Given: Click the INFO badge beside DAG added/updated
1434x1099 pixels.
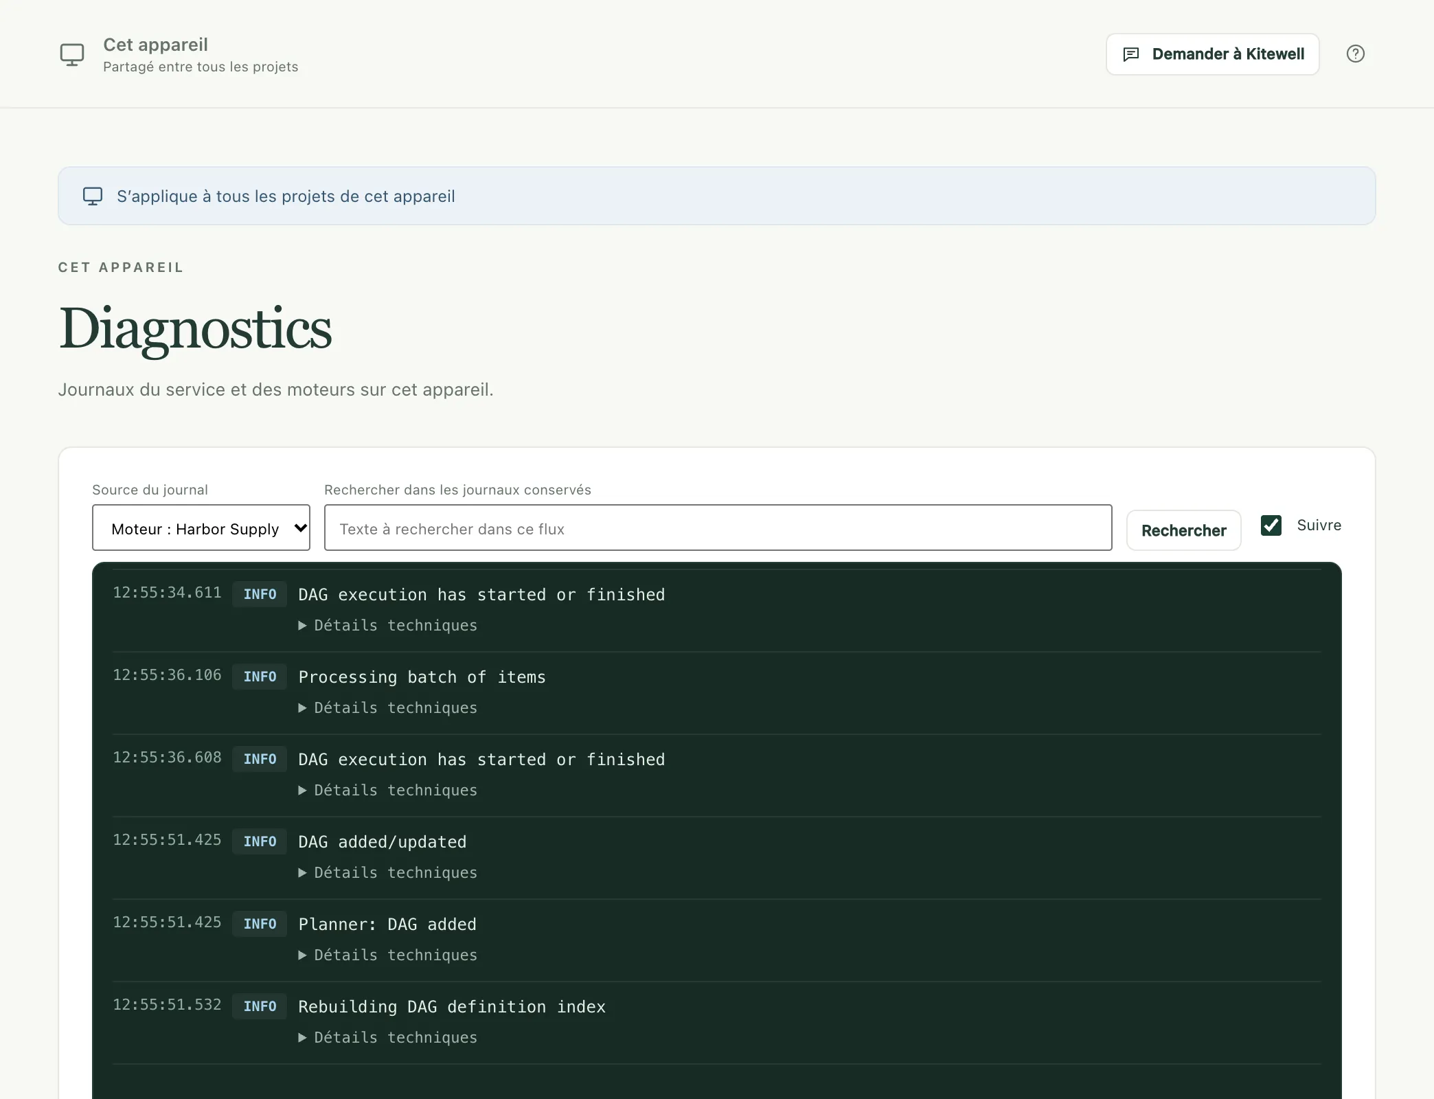Looking at the screenshot, I should (260, 841).
